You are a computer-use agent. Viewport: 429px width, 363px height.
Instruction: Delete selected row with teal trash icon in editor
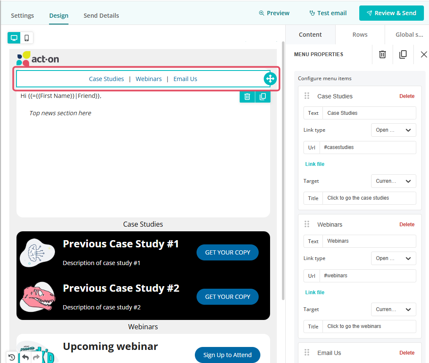click(247, 97)
